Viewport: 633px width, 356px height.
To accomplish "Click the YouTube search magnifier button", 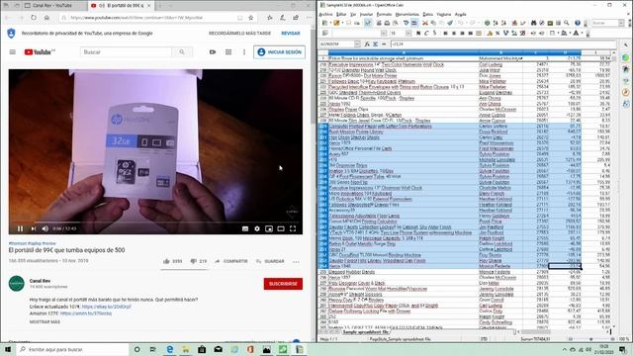I will click(182, 52).
